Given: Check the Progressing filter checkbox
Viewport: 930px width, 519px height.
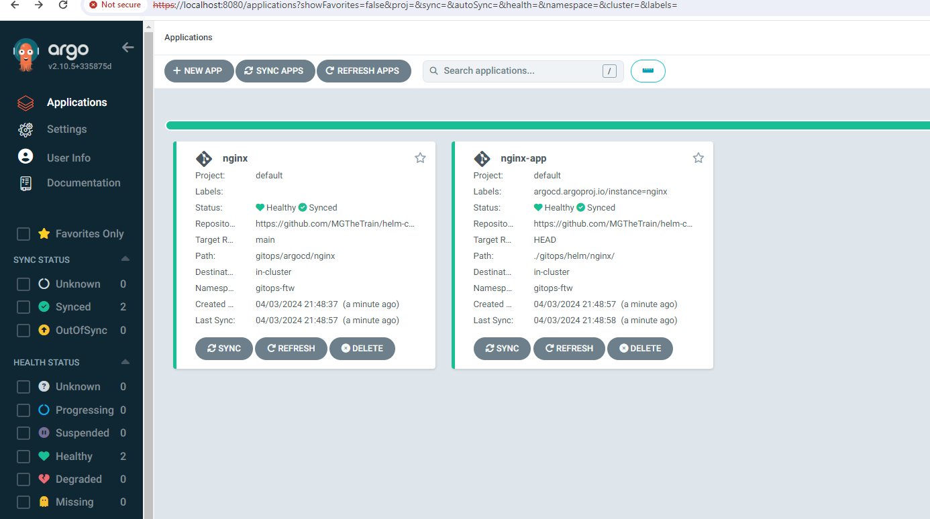Looking at the screenshot, I should click(23, 410).
